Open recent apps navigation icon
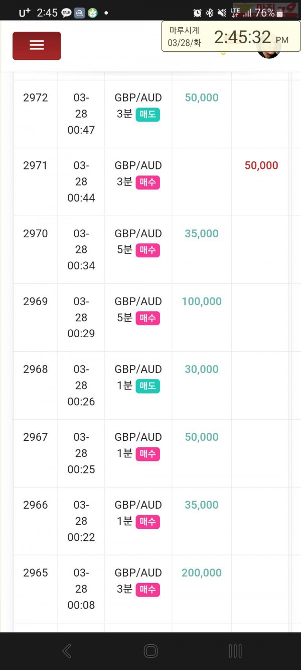Screen dimensions: 301x670 235,651
